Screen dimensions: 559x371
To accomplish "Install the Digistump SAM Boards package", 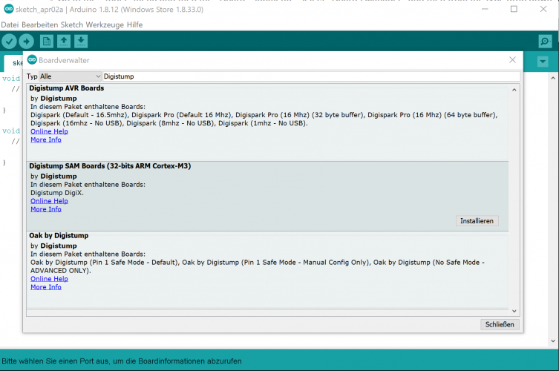I will [x=477, y=221].
